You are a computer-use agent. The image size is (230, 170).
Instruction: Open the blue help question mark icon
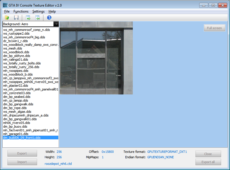coord(49,18)
